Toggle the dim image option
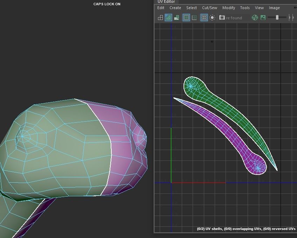This screenshot has width=297, height=238. point(195,18)
